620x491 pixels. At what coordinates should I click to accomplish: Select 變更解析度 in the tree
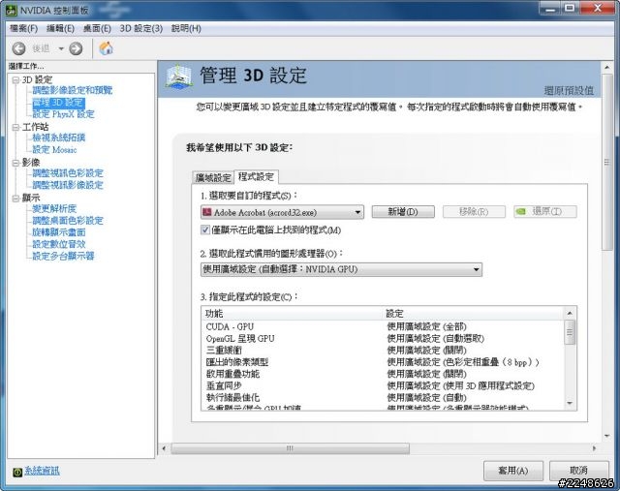(54, 209)
